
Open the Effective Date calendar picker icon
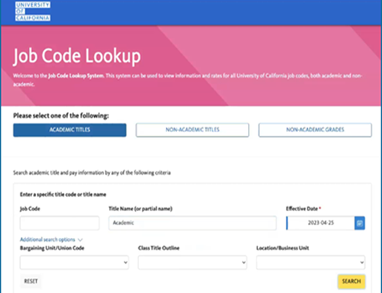tap(360, 223)
